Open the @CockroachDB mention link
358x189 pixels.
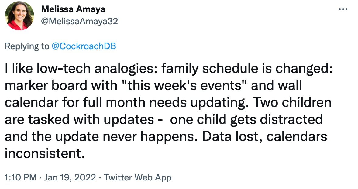pos(83,46)
